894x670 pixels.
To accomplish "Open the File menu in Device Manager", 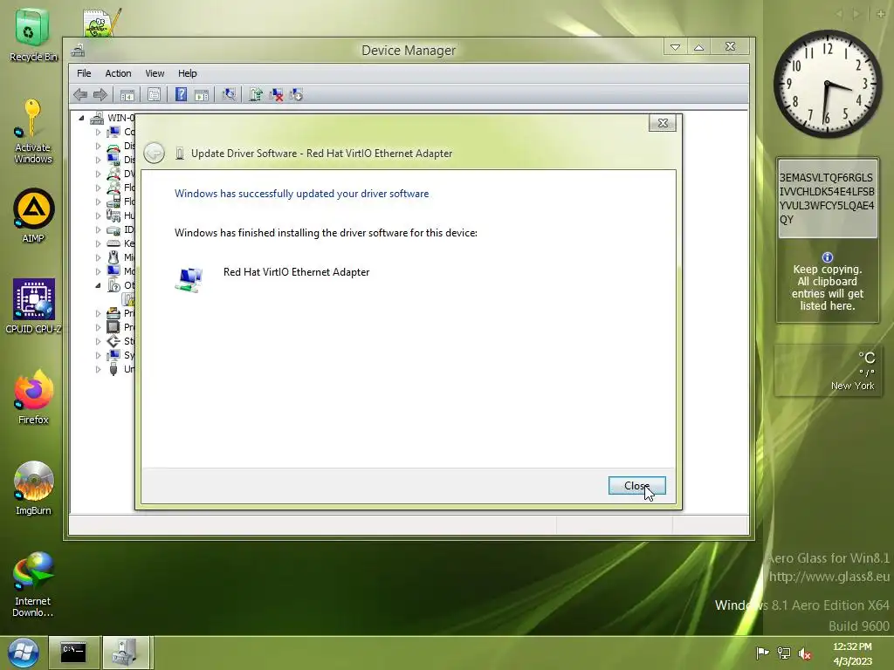I will click(x=84, y=73).
